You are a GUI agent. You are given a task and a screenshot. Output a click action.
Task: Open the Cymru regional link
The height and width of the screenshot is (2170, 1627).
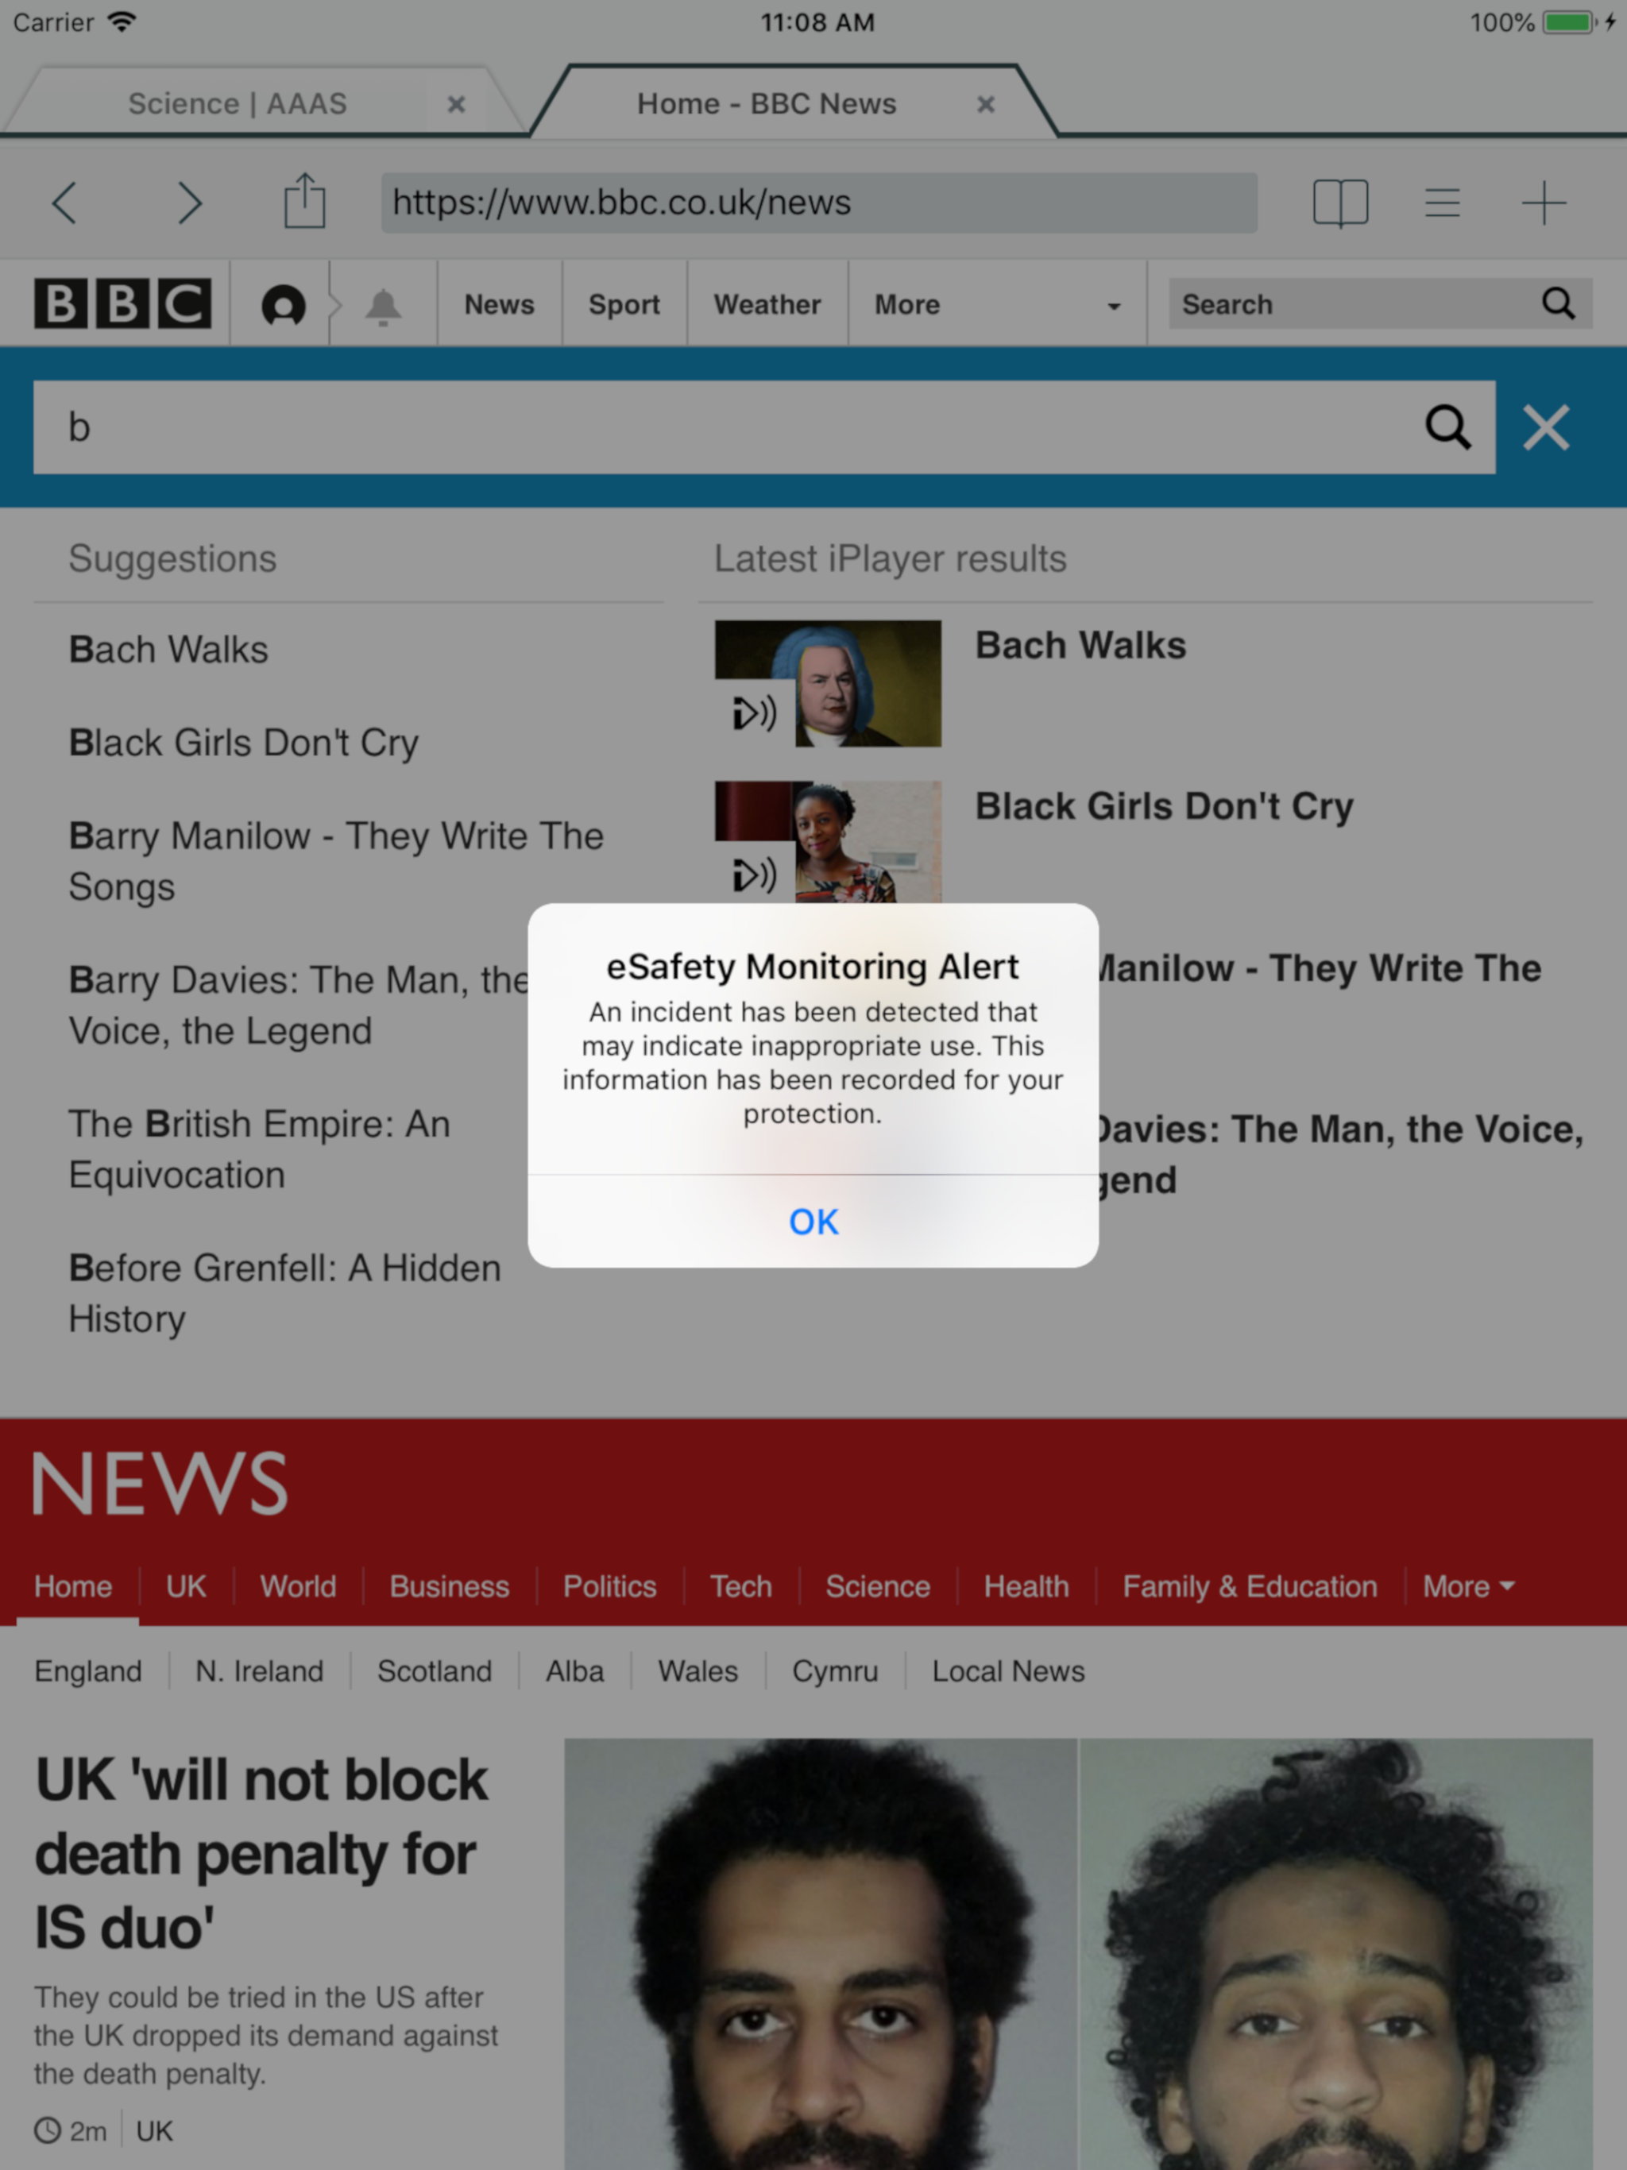point(835,1670)
